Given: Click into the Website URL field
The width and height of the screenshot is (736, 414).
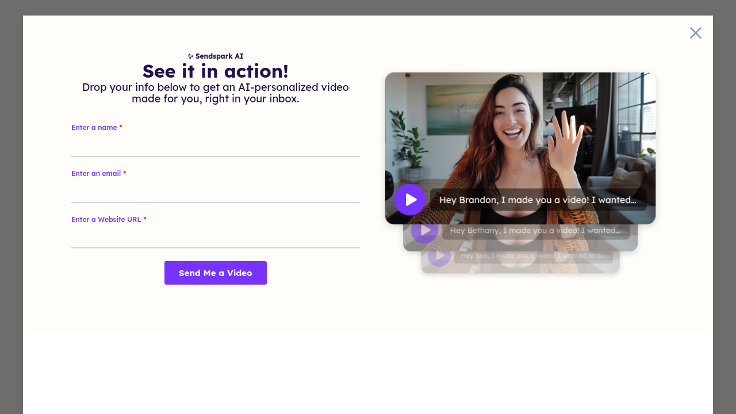Looking at the screenshot, I should [215, 237].
